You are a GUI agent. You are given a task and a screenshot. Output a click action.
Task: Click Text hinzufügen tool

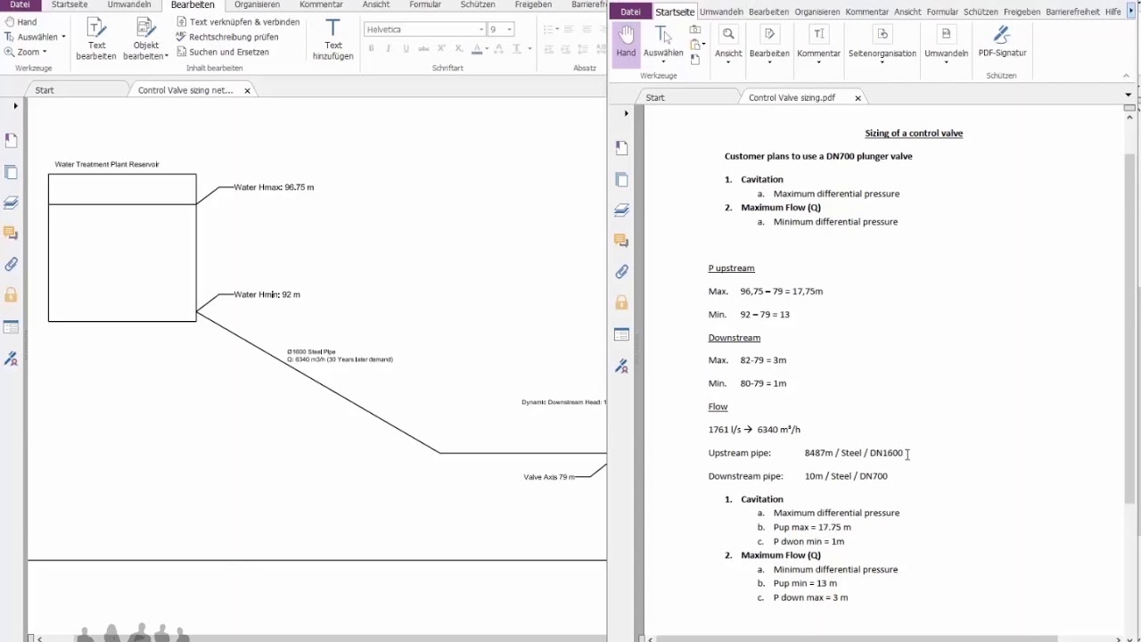pyautogui.click(x=332, y=40)
